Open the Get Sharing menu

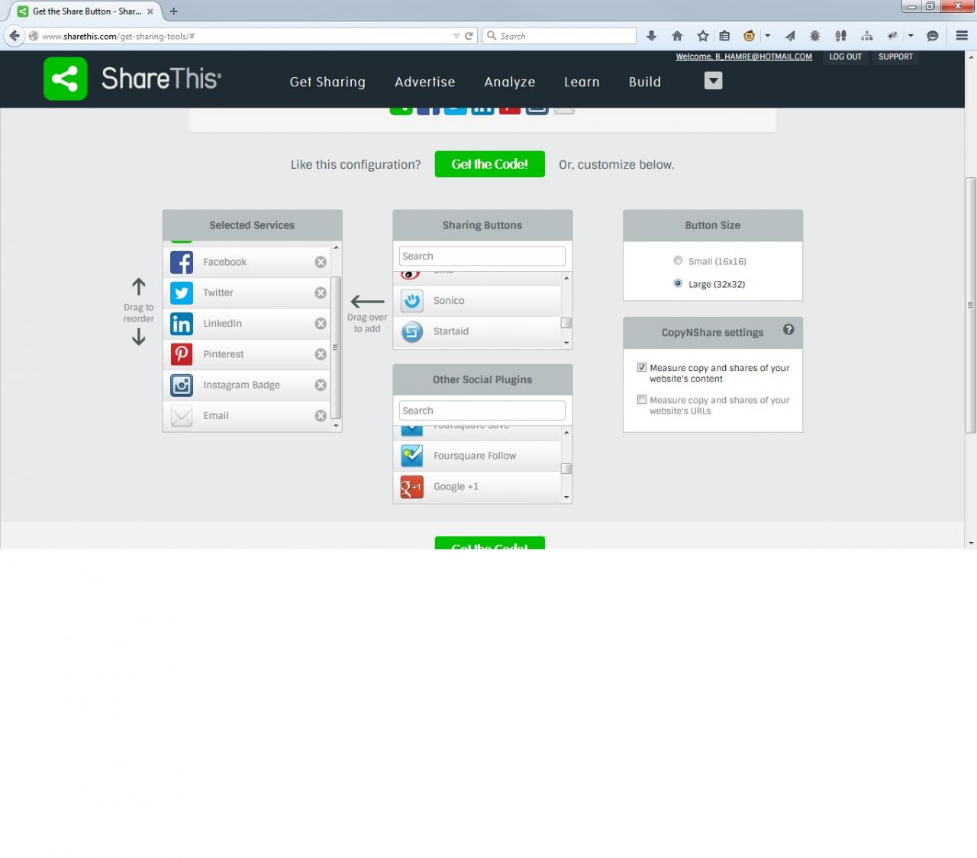(x=327, y=82)
